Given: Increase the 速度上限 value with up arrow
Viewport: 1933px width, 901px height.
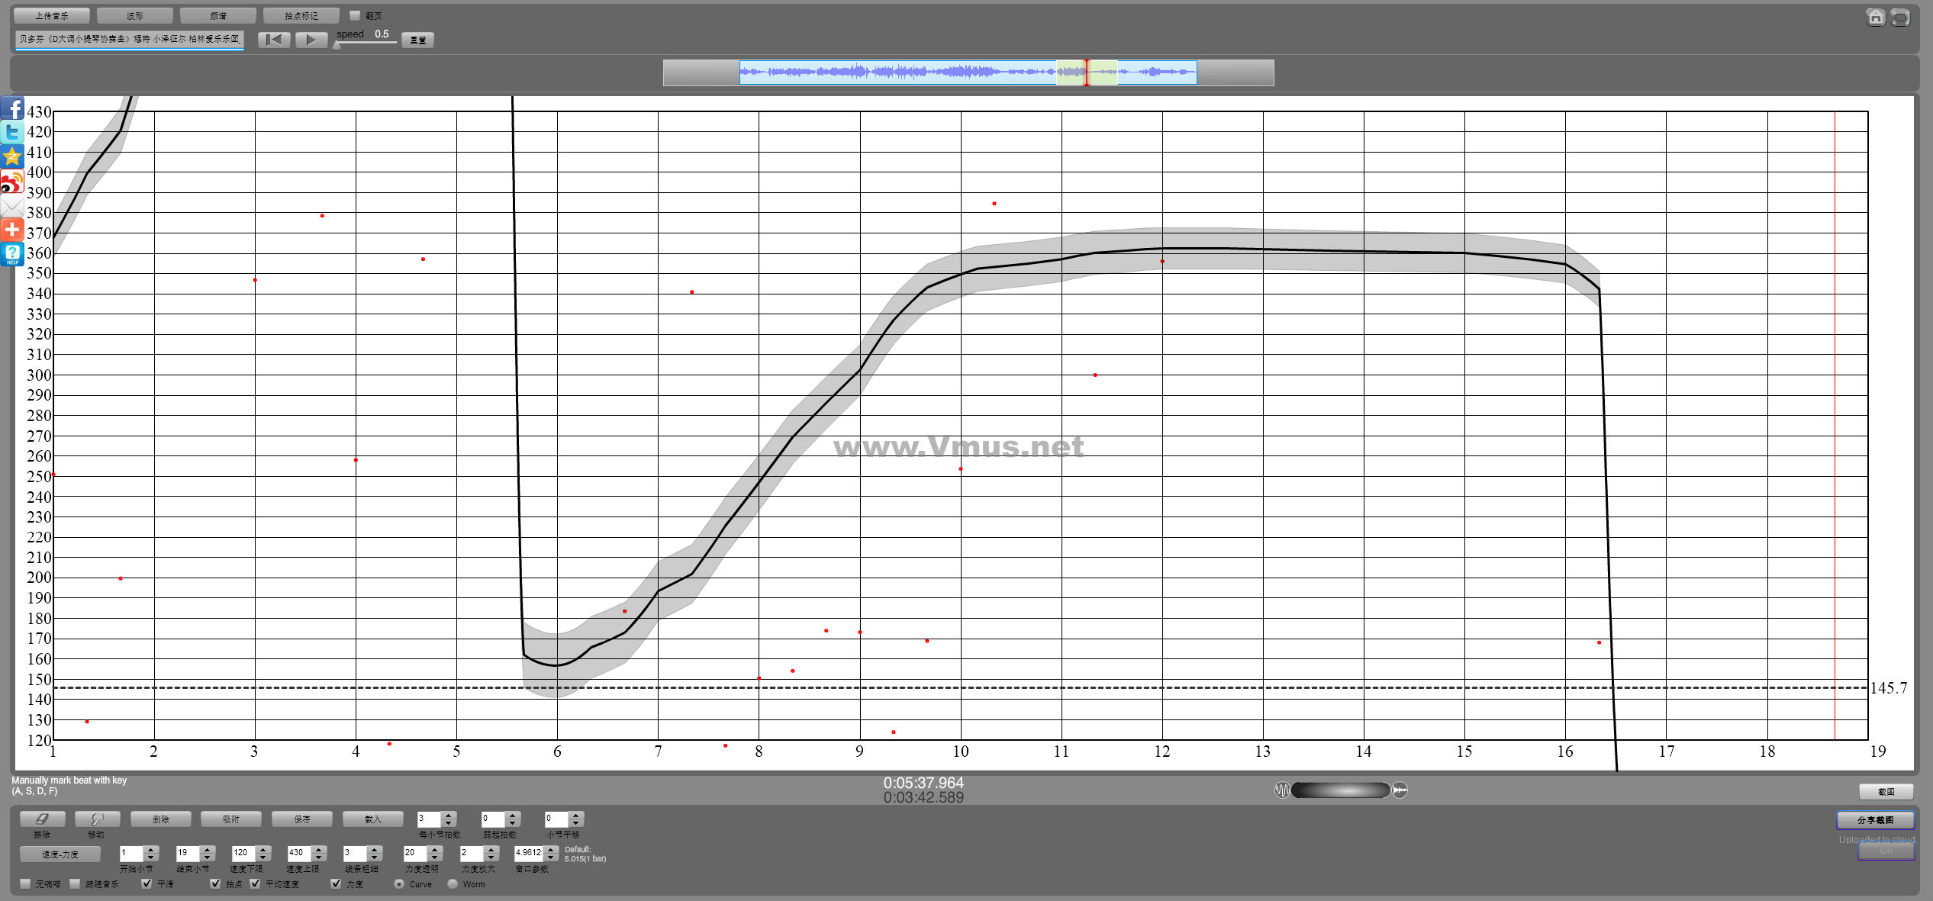Looking at the screenshot, I should point(320,849).
